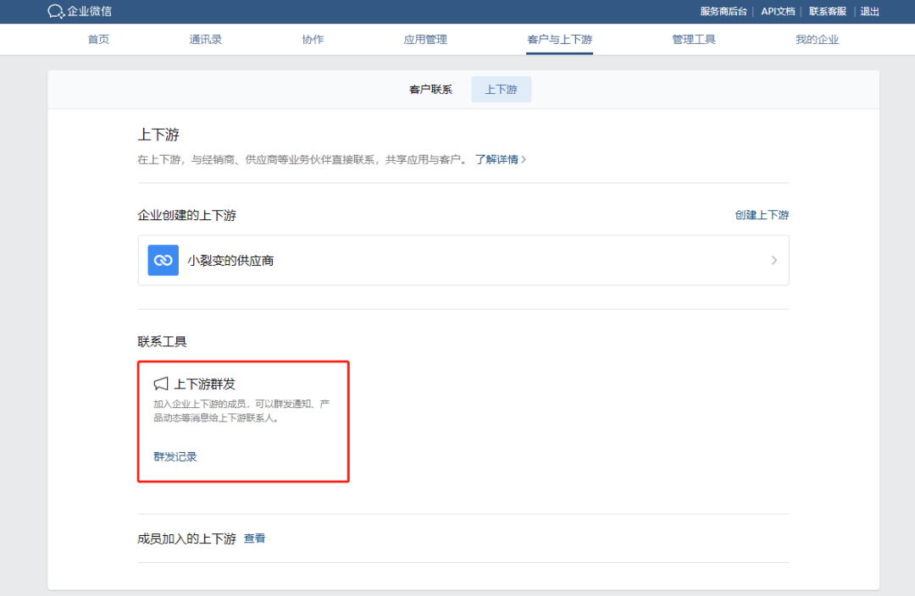Click 创建上下游 to create a new connection
This screenshot has width=915, height=596.
(x=761, y=215)
